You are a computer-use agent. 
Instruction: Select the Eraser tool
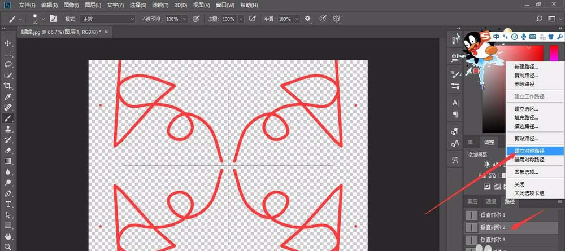pos(7,150)
